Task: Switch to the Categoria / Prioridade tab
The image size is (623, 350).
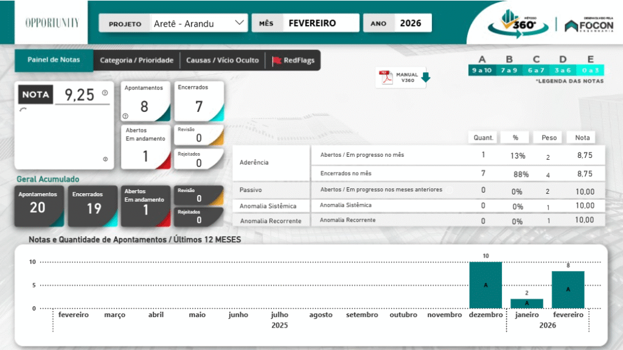Action: tap(136, 60)
